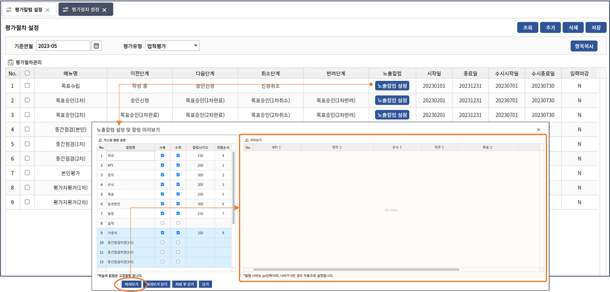The height and width of the screenshot is (292, 610).
Task: Uncheck the 수정 checkbox for KPI
Action: pos(178,165)
